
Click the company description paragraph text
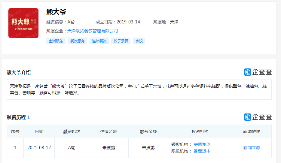tap(138, 89)
